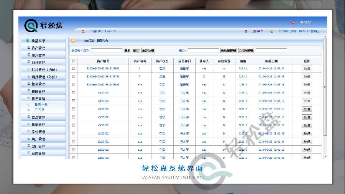345x194 pixels.
Task: Click the red logout icon
Action: (x=293, y=23)
